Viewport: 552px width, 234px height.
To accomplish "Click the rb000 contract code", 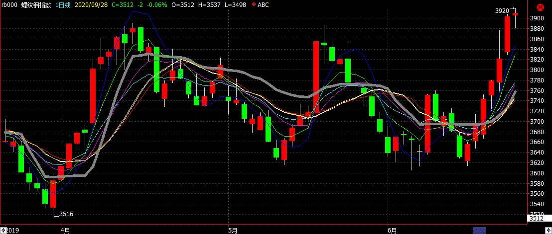I will pos(9,5).
